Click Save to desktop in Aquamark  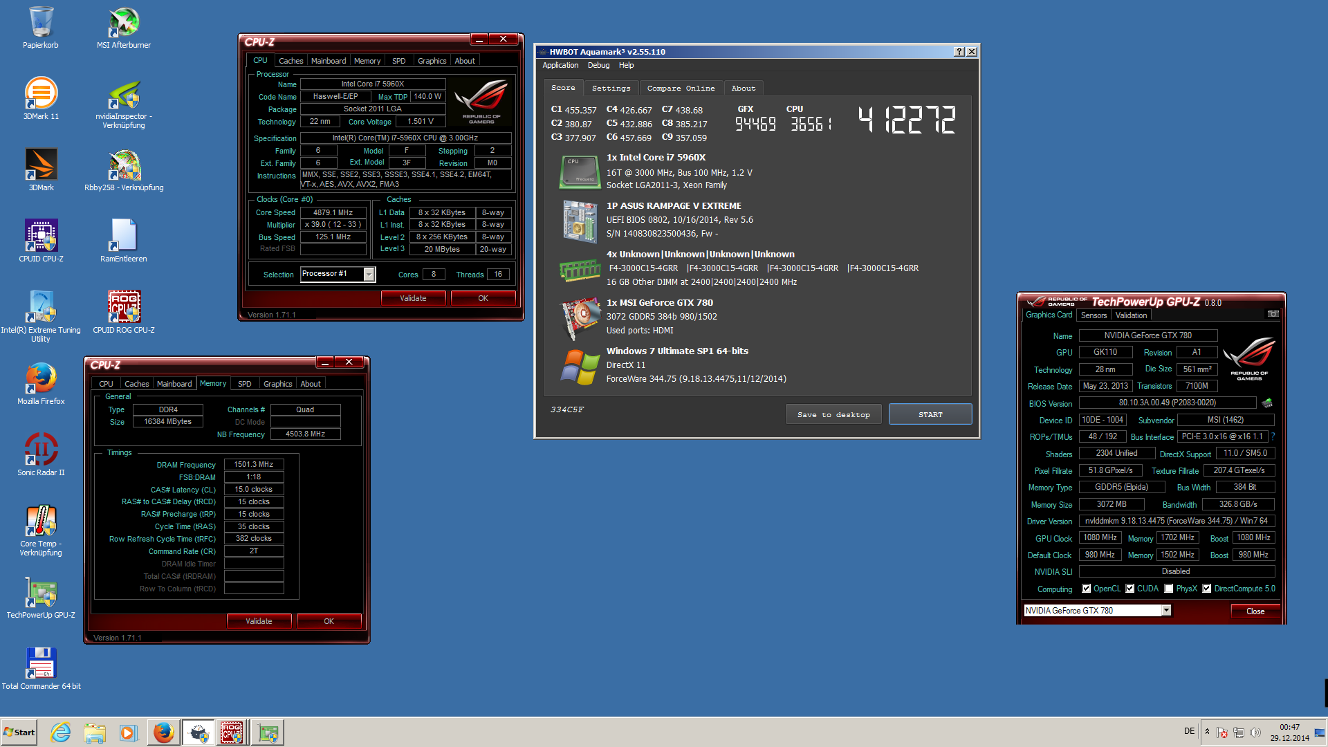pos(833,414)
